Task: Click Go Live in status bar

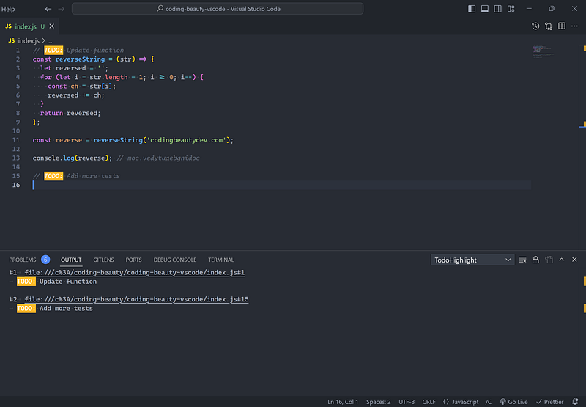Action: coord(514,402)
